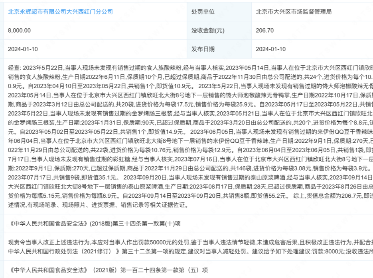Screen dimensions: 373x278
Task: Click the line mentioning 泰山原浆啤酒 生产日期:2023年08月17日
Action: 190,187
